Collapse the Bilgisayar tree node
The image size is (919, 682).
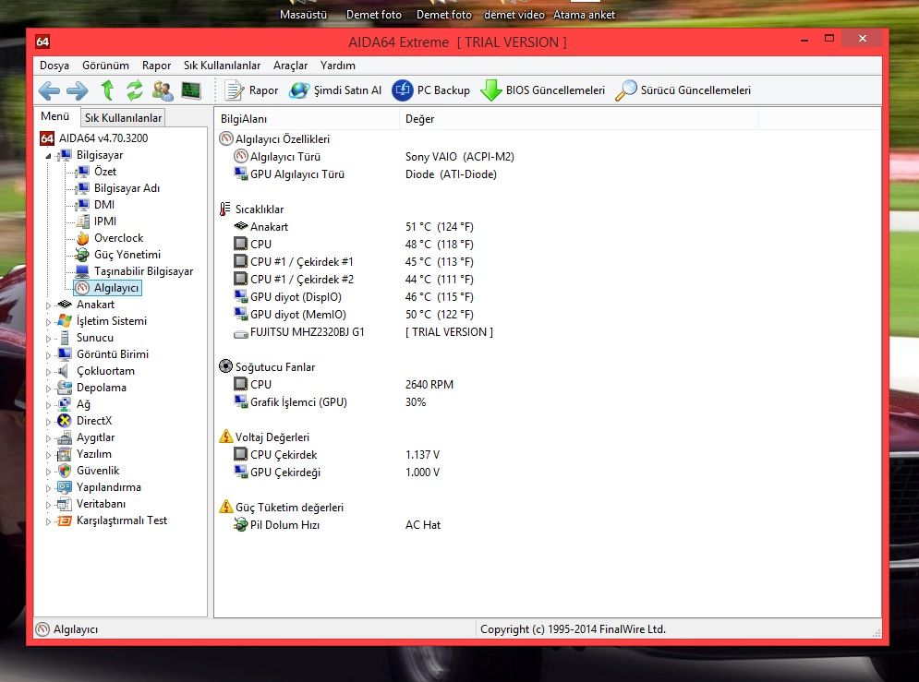click(x=49, y=156)
